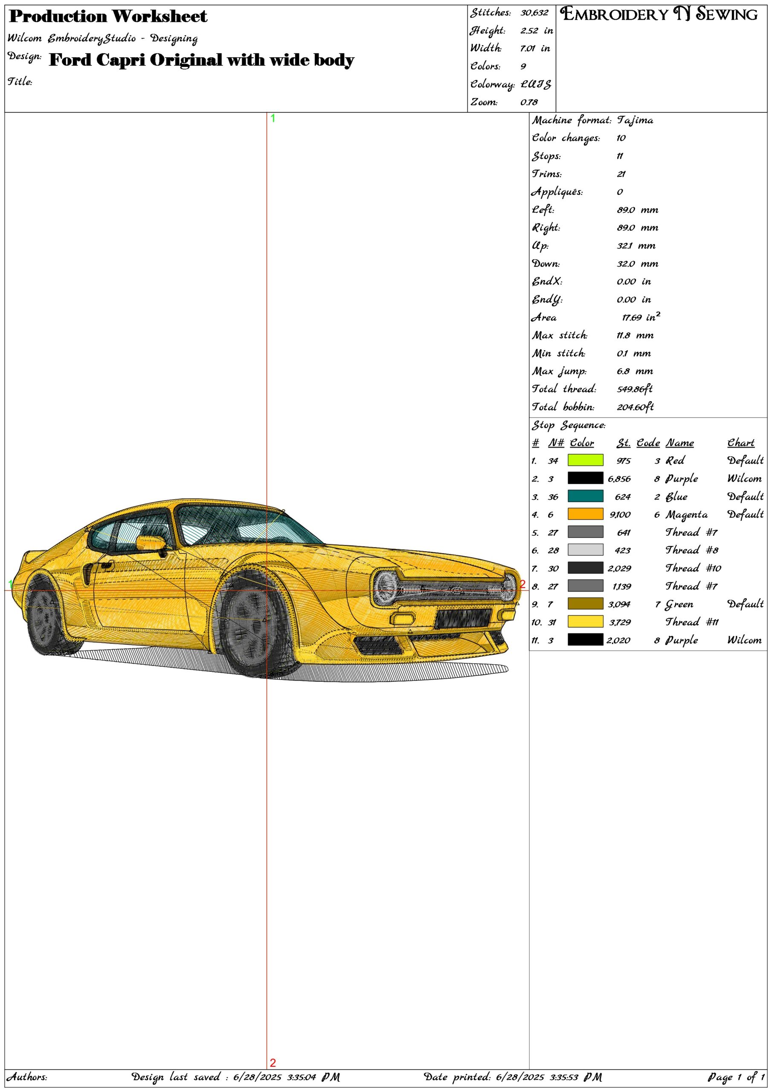Viewport: 772px width, 1092px height.
Task: Click the red 2 marker at the vertical line's bottom
Action: pos(273,1063)
